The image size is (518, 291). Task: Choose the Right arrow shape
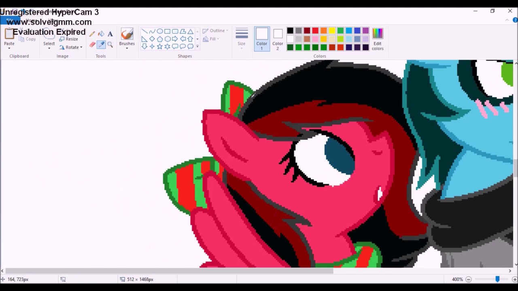175,39
